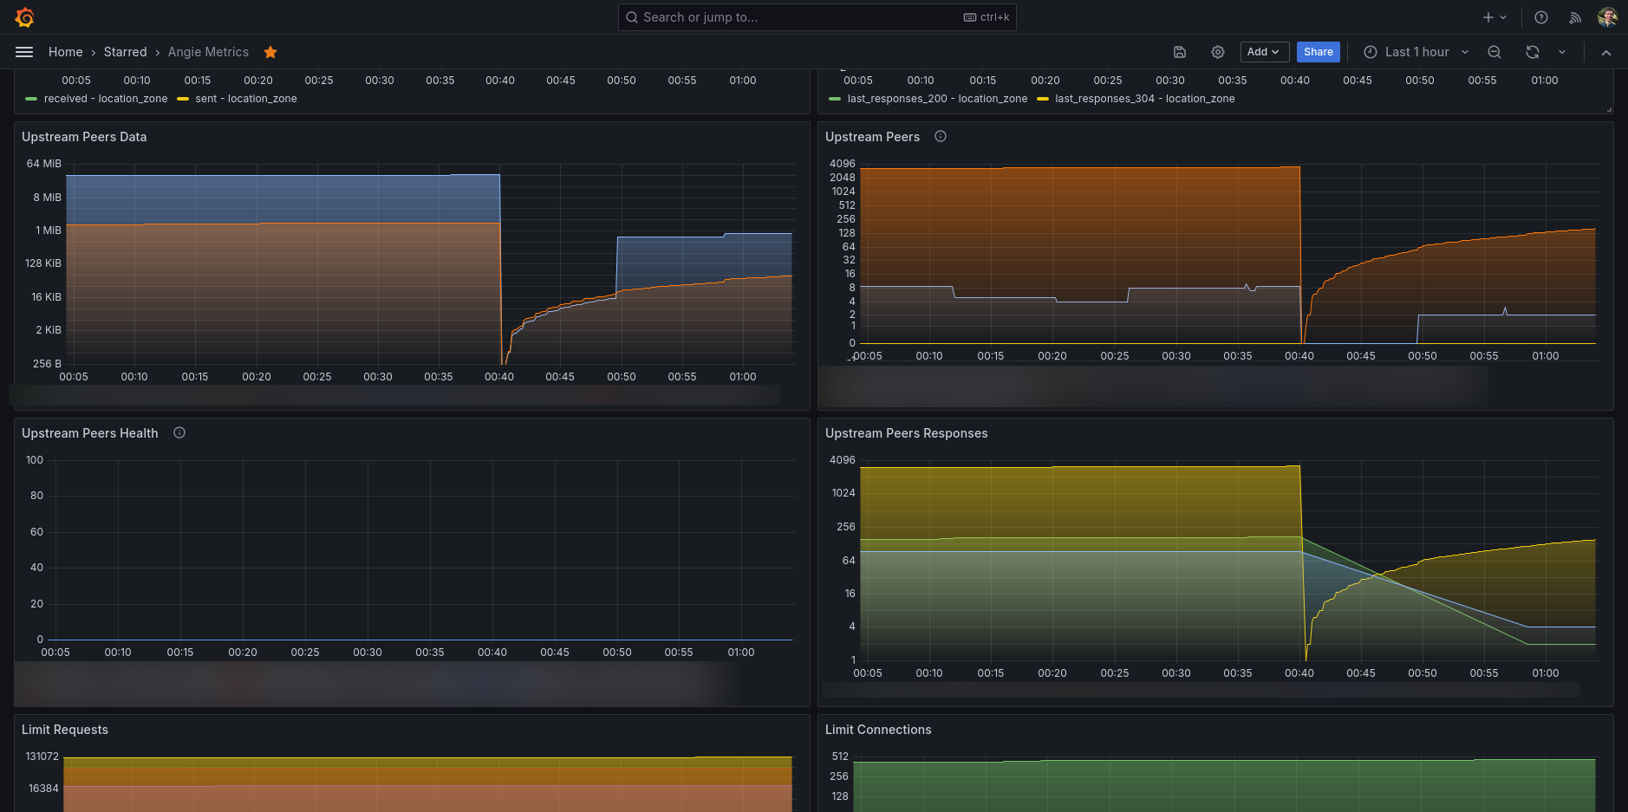
Task: Click the ctrl+k shortcut hint
Action: pos(987,17)
